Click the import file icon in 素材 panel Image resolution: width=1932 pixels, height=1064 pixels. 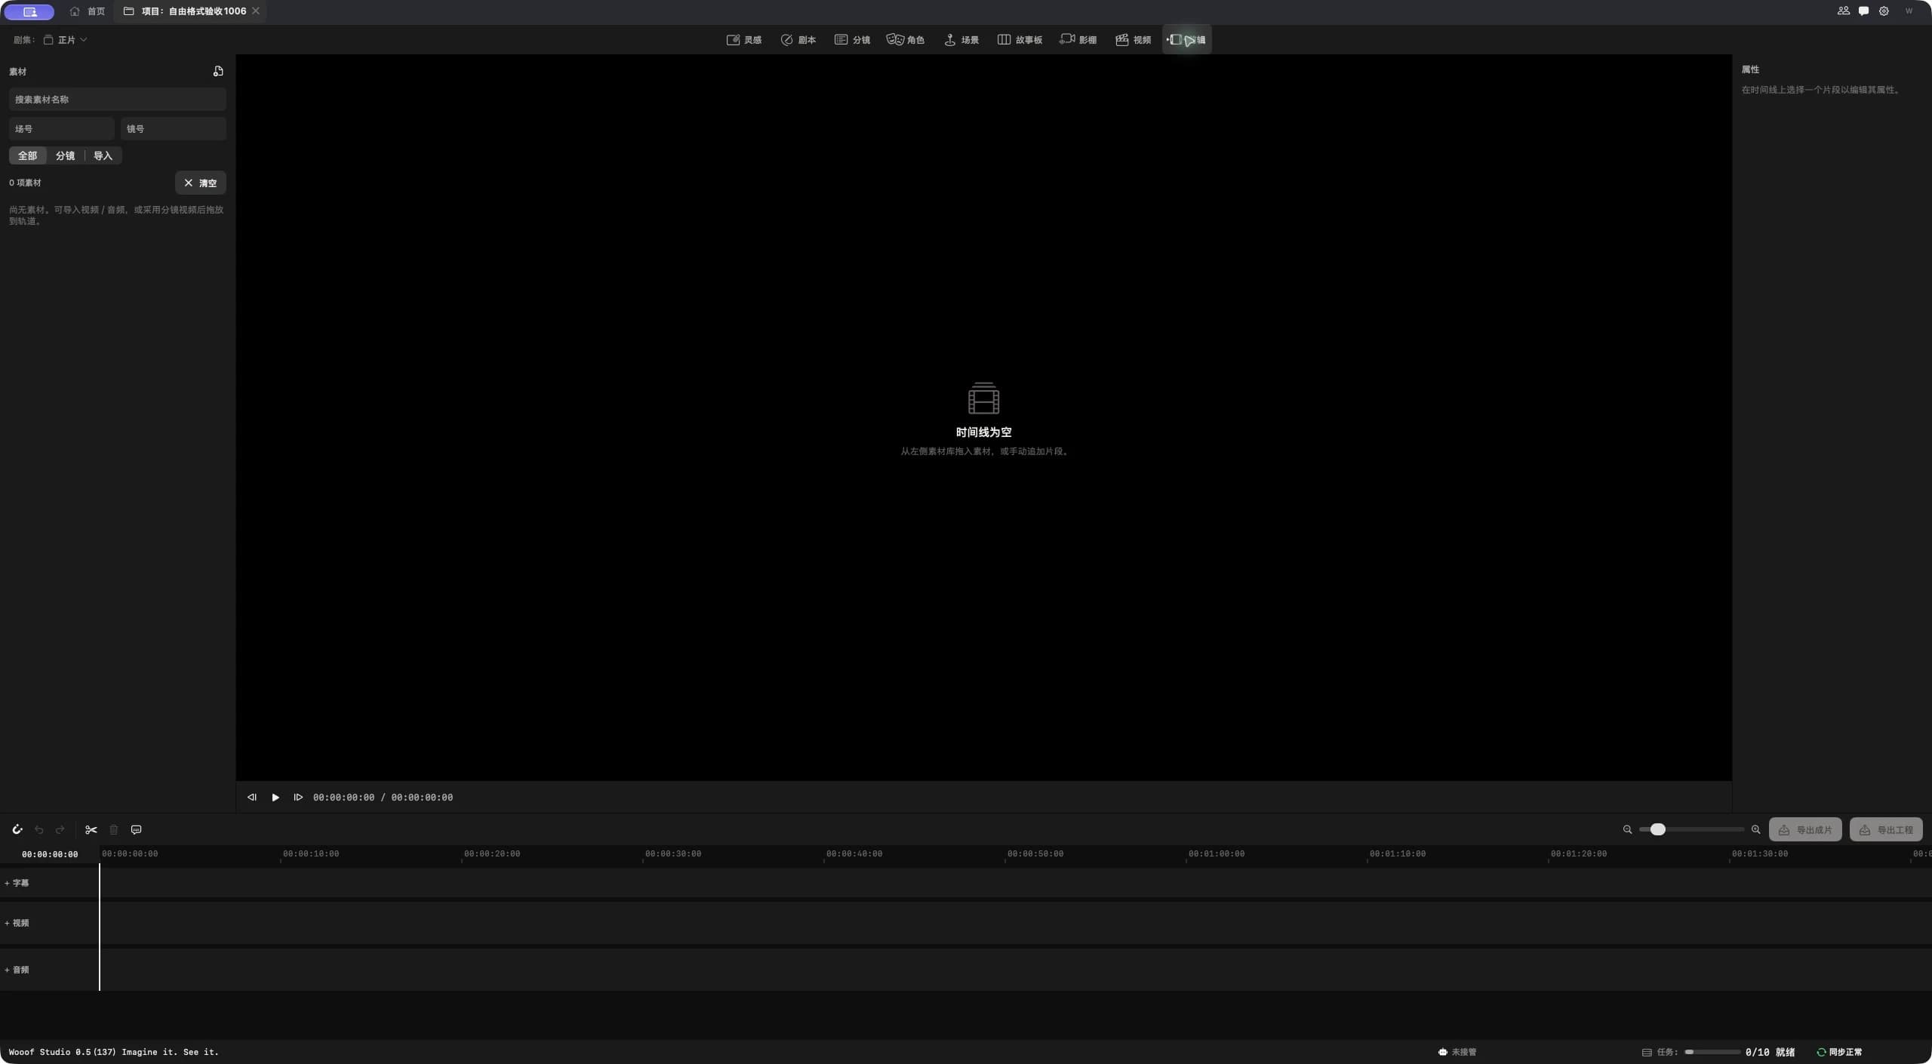click(x=218, y=71)
